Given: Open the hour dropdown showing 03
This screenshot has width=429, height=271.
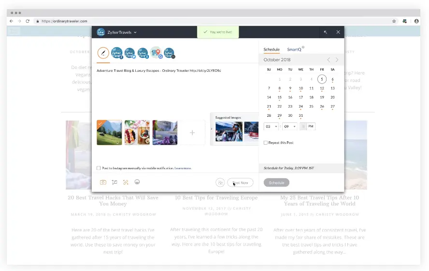Looking at the screenshot, I should tap(271, 126).
